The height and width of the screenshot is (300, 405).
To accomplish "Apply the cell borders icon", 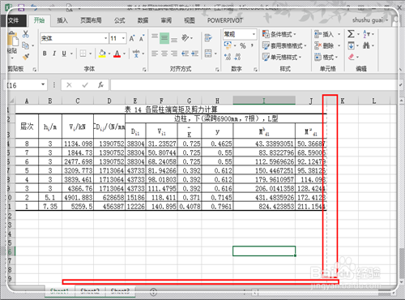I will coord(83,54).
